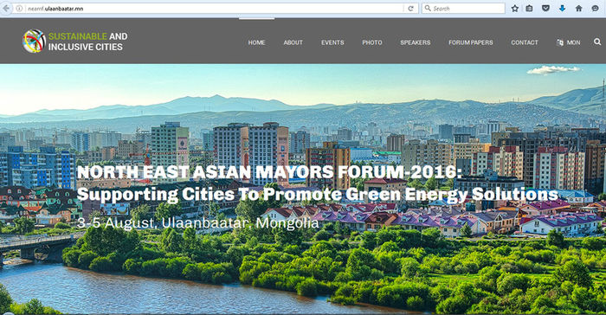Open the bookmarks library clipboard icon

(x=530, y=9)
